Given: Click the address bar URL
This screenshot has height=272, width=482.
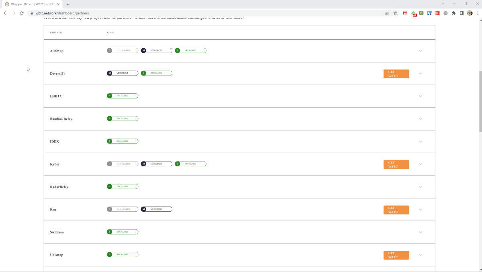Looking at the screenshot, I should pyautogui.click(x=62, y=13).
